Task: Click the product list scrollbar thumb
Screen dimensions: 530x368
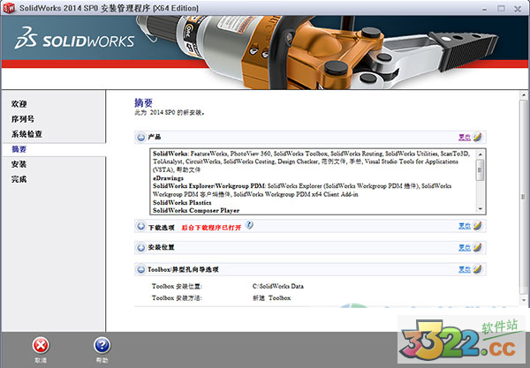Action: pos(480,169)
